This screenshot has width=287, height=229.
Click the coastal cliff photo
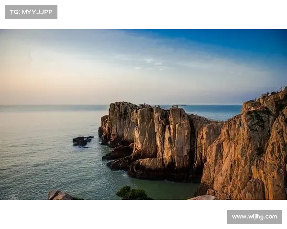[143, 114]
